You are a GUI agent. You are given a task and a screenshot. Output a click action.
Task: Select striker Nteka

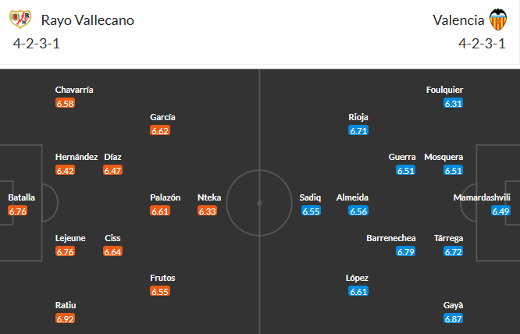[209, 197]
